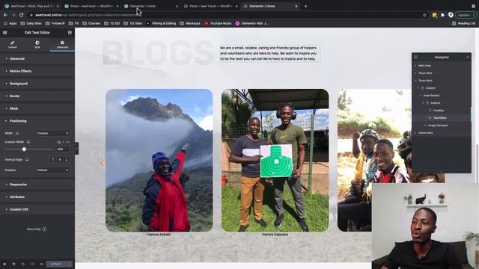Image resolution: width=479 pixels, height=269 pixels.
Task: Switch to the Style tab
Action: click(37, 45)
